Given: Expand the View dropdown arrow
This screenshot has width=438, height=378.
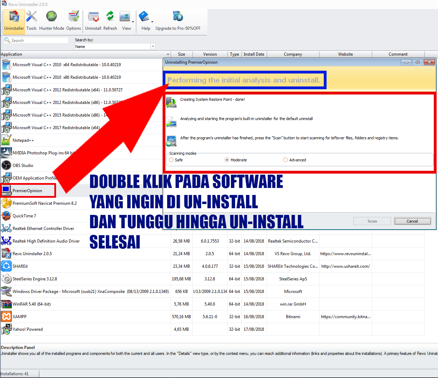Looking at the screenshot, I should pos(133,22).
